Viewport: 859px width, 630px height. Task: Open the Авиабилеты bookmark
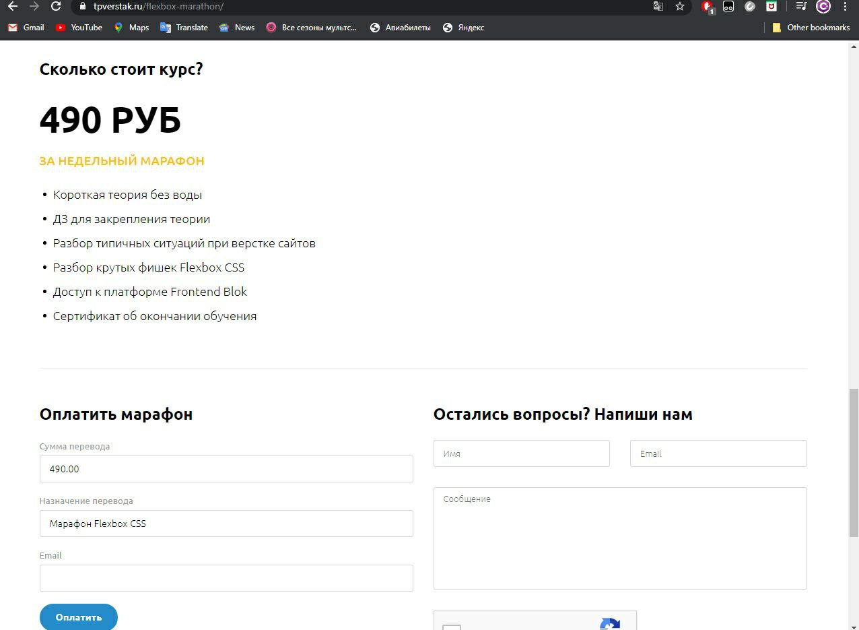pos(401,28)
